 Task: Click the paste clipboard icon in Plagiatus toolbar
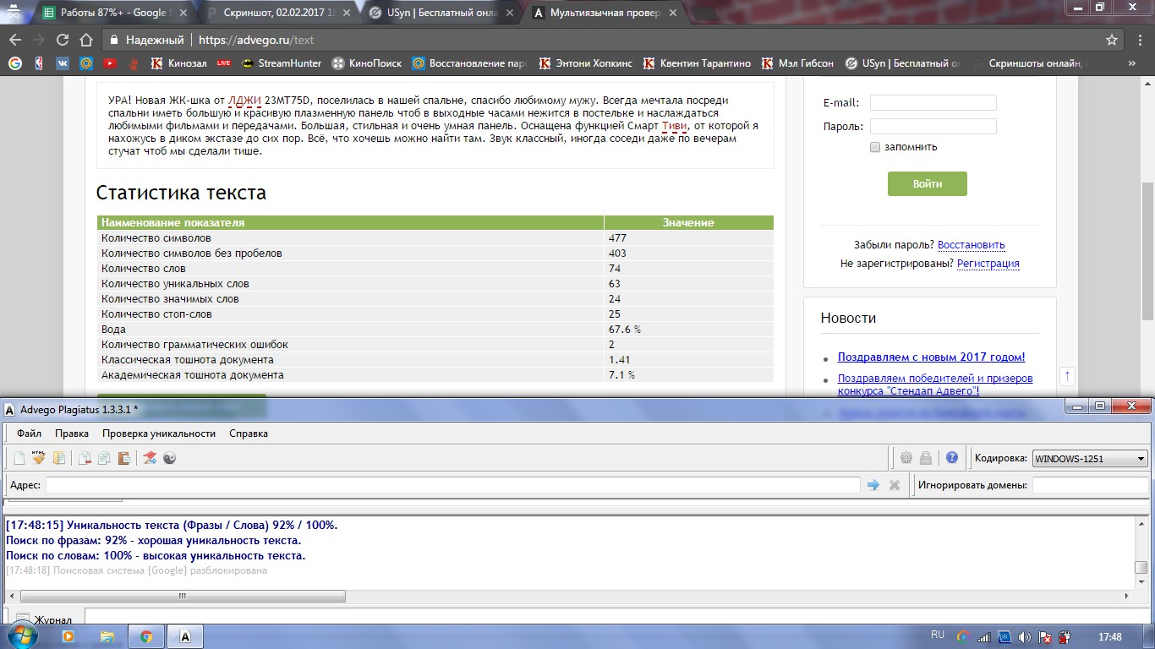[123, 458]
